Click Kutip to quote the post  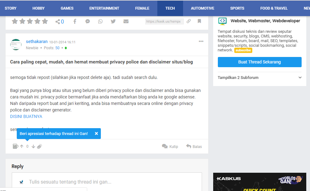170,146
